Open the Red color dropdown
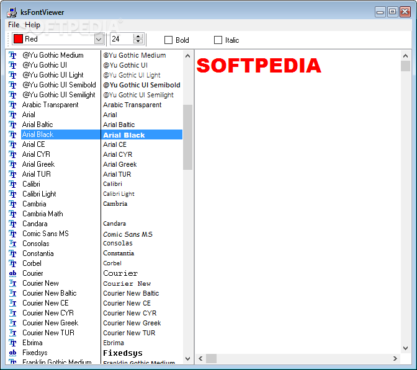This screenshot has width=417, height=370. tap(99, 39)
